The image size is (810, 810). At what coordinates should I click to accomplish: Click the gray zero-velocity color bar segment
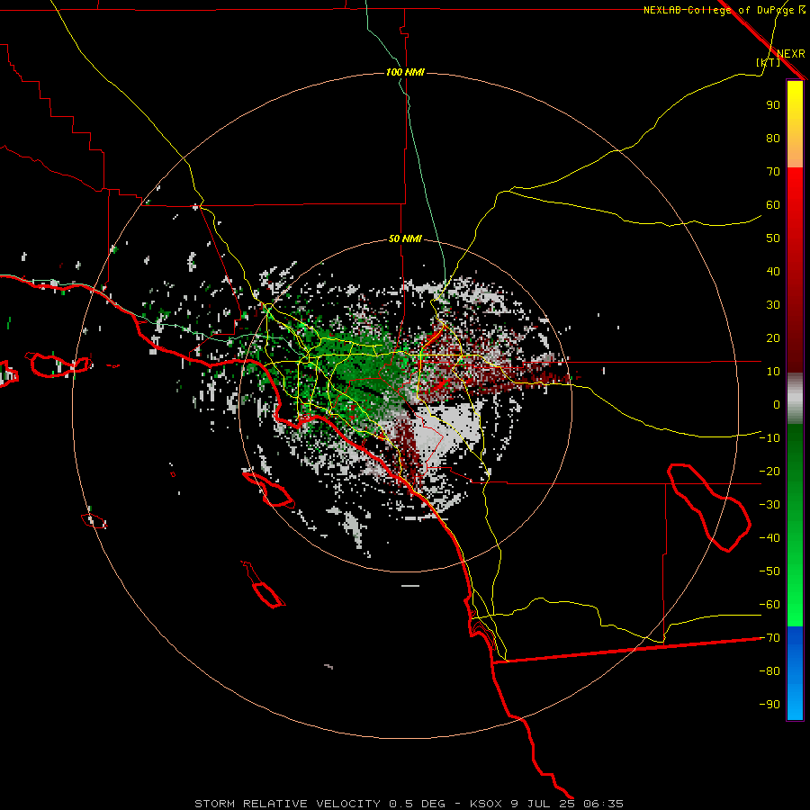tap(795, 399)
